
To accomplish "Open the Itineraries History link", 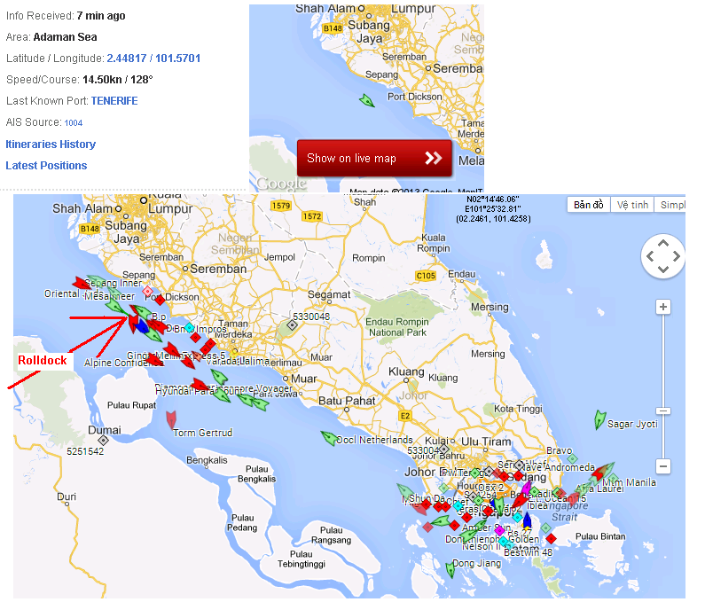I will [x=51, y=145].
